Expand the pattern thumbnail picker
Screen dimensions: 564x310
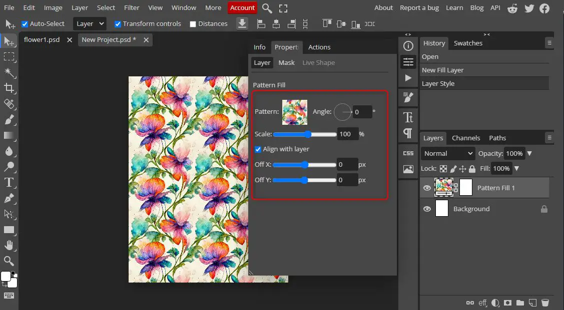click(x=295, y=112)
